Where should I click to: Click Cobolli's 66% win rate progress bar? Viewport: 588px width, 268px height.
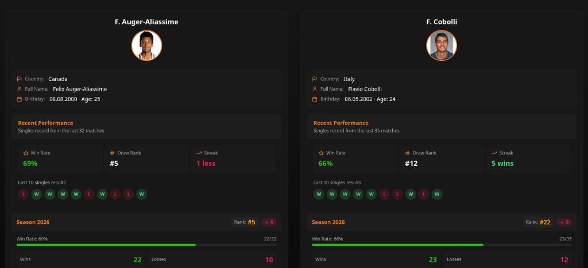coord(442,245)
